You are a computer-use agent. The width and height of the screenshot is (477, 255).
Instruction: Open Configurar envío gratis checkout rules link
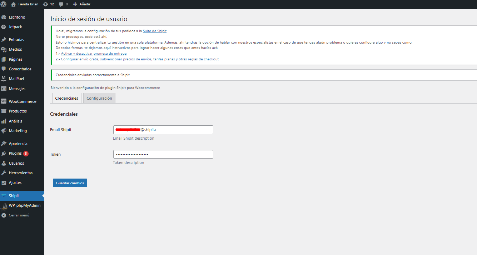(x=140, y=59)
